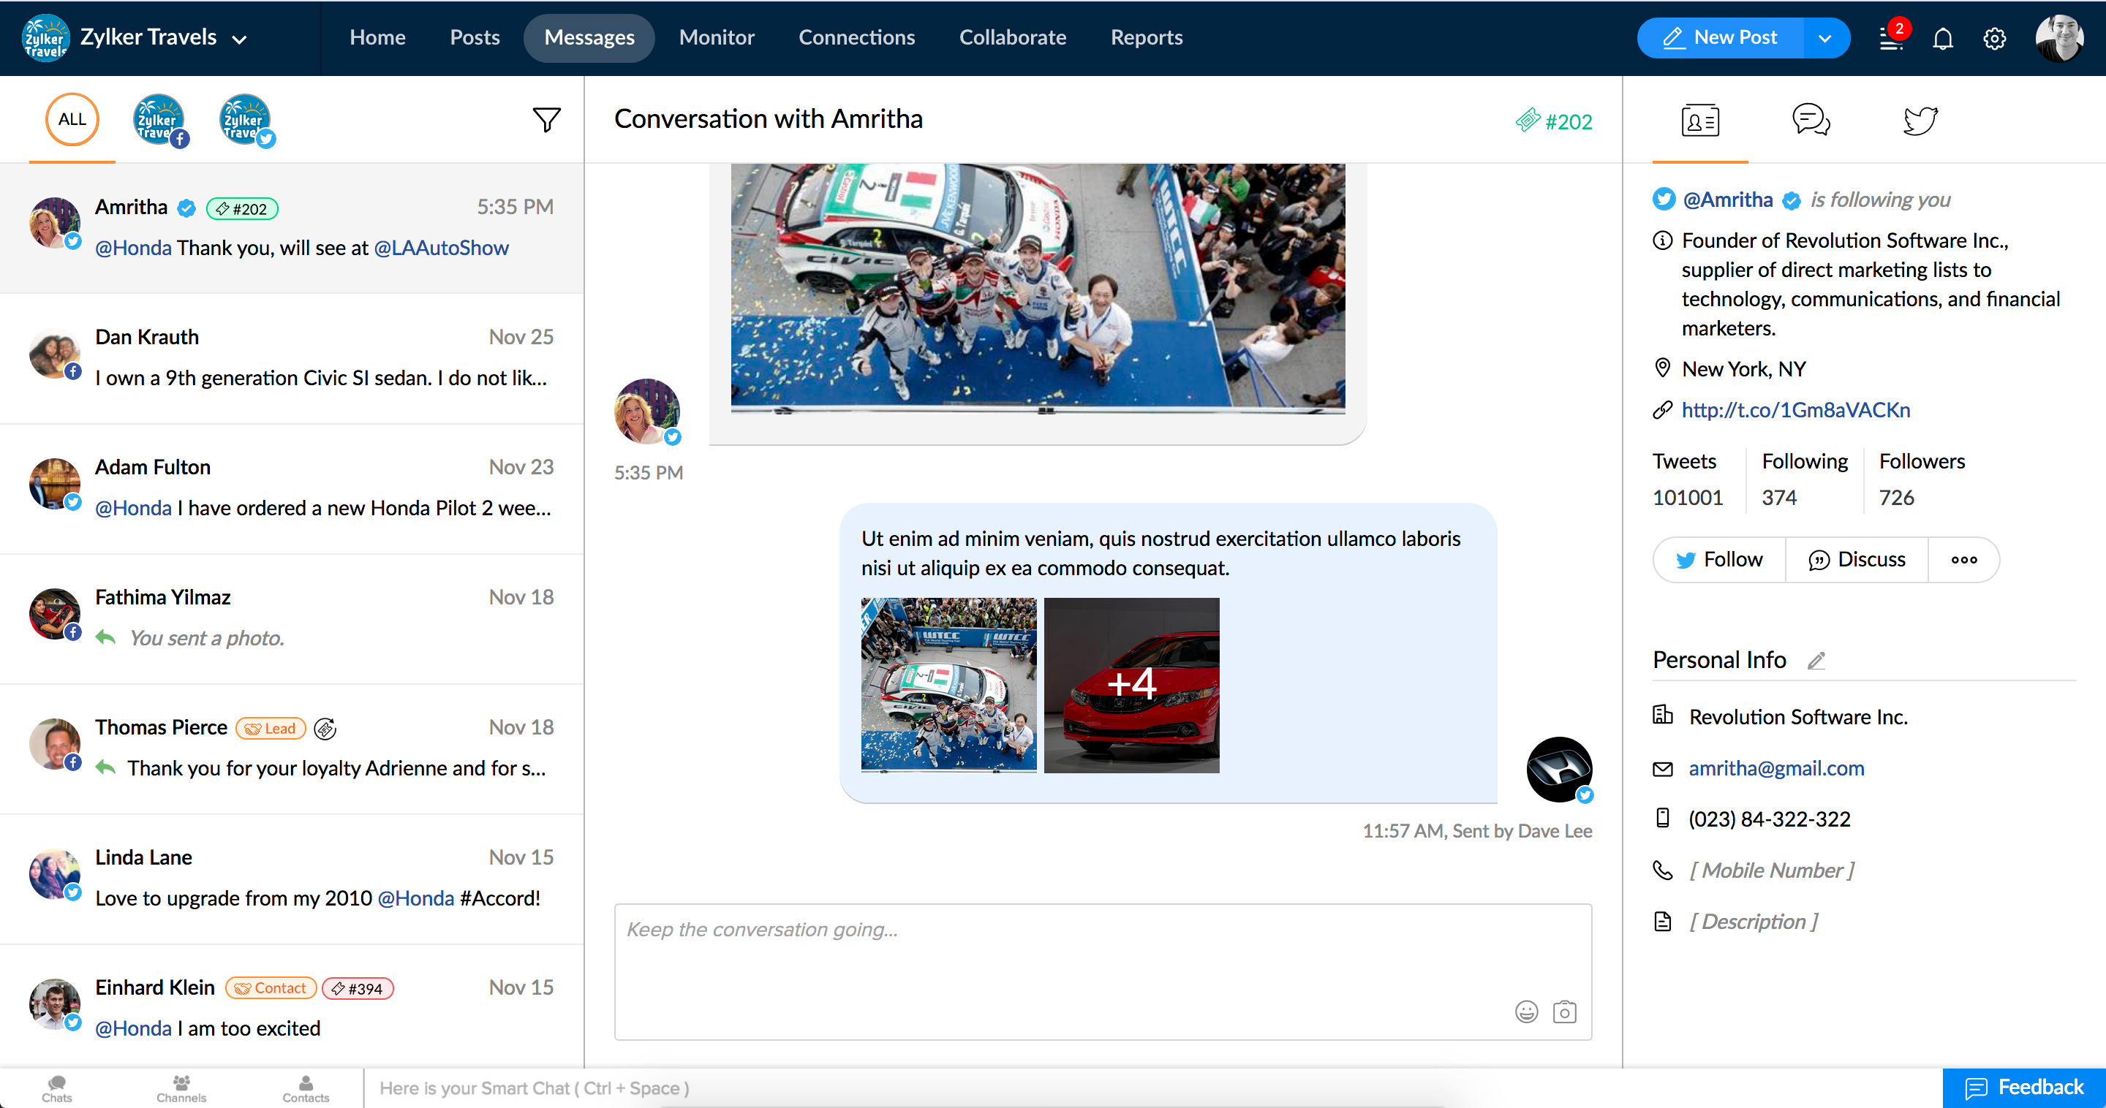Screen dimensions: 2106x1108
Task: Go to the Monitor menu
Action: (716, 37)
